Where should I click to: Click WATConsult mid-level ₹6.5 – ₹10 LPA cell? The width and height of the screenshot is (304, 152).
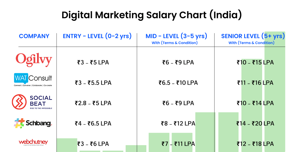(x=178, y=83)
